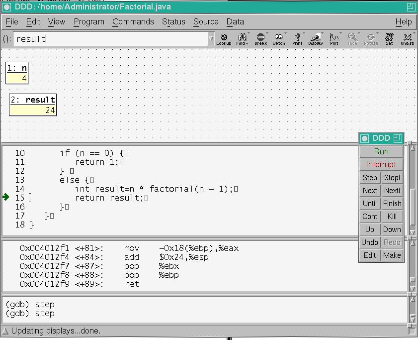418x340 pixels.
Task: Click the Step button
Action: tap(370, 178)
